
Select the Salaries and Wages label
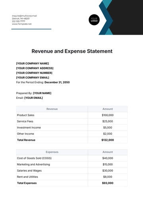coord(29,171)
